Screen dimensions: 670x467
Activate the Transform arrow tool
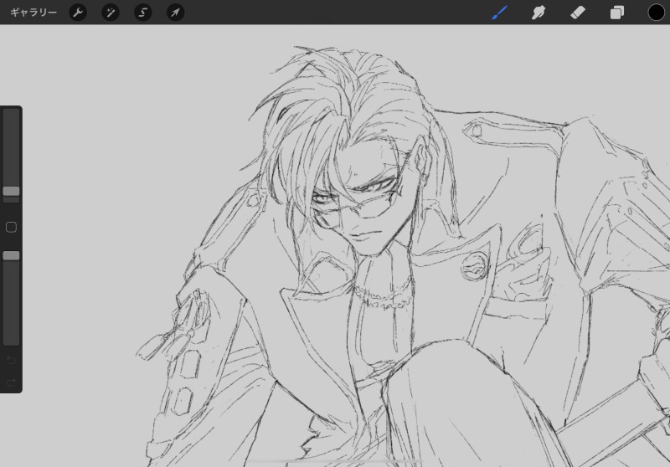click(175, 13)
